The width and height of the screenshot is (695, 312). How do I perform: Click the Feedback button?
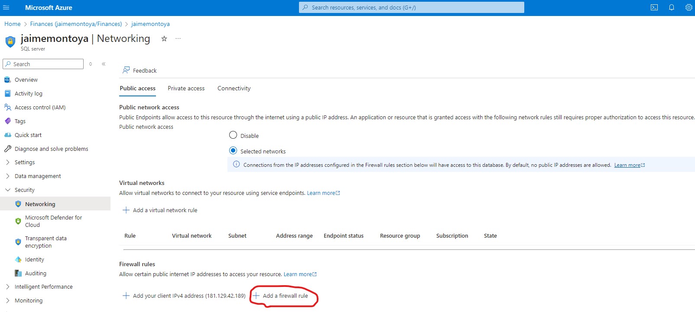(x=140, y=70)
